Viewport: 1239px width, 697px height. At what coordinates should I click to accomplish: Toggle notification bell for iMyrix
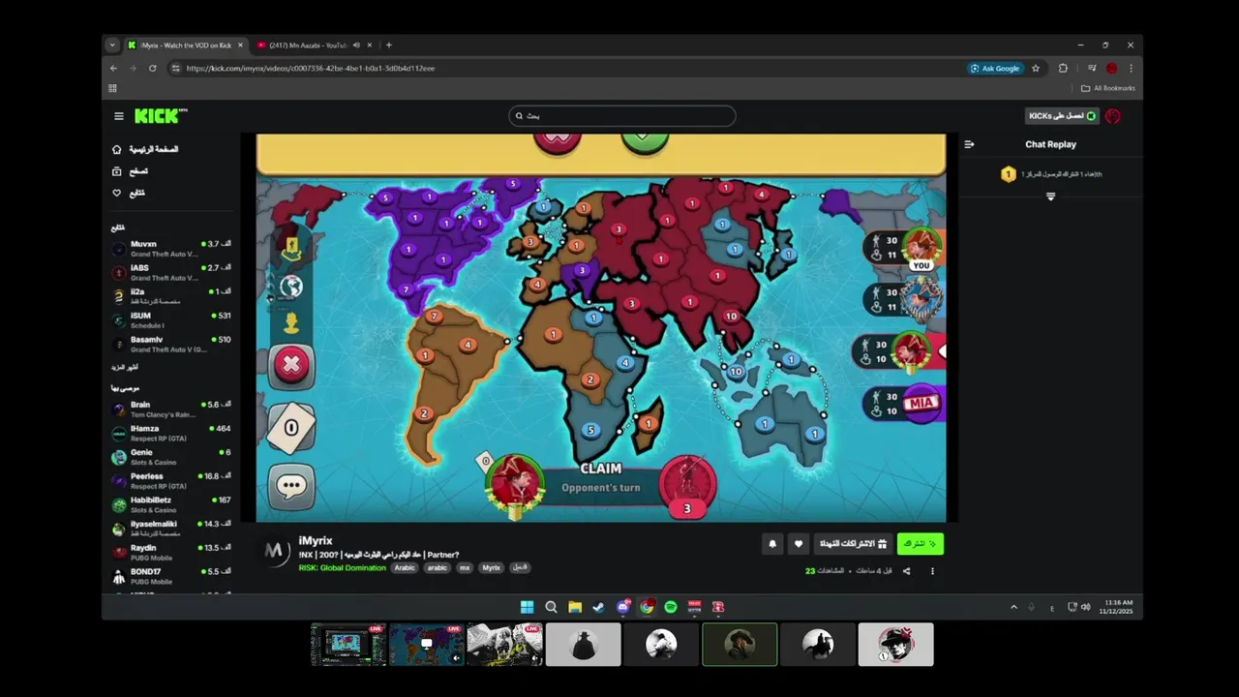tap(772, 544)
